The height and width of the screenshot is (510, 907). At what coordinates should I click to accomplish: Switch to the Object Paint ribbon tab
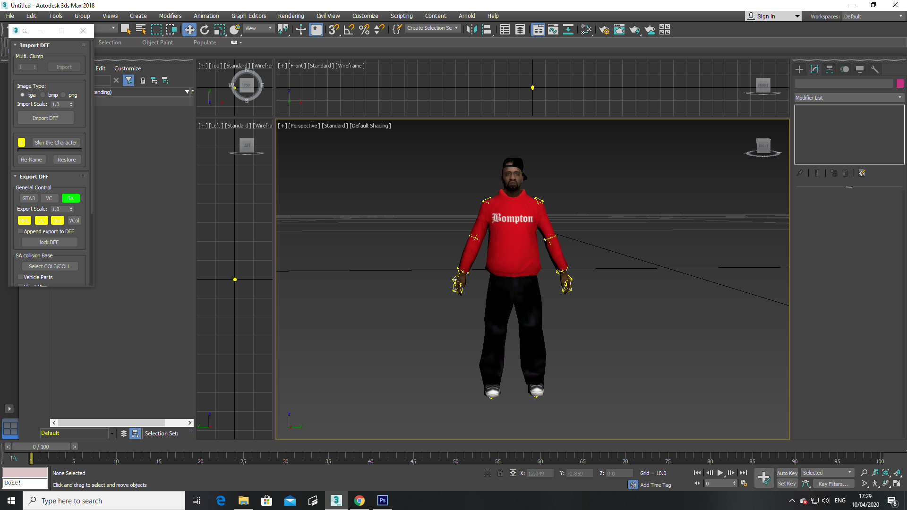click(157, 42)
